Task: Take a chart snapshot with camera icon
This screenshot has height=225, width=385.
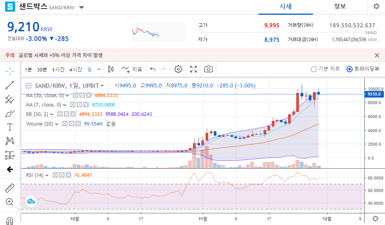Action: [x=208, y=69]
